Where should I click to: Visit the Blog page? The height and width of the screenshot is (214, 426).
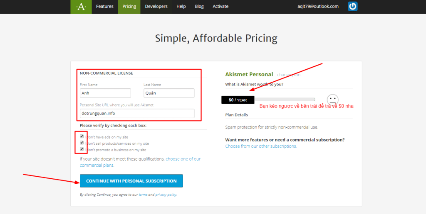(x=199, y=7)
